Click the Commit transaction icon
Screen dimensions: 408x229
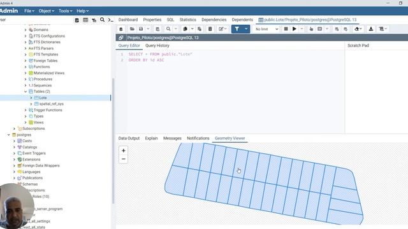coord(337,29)
